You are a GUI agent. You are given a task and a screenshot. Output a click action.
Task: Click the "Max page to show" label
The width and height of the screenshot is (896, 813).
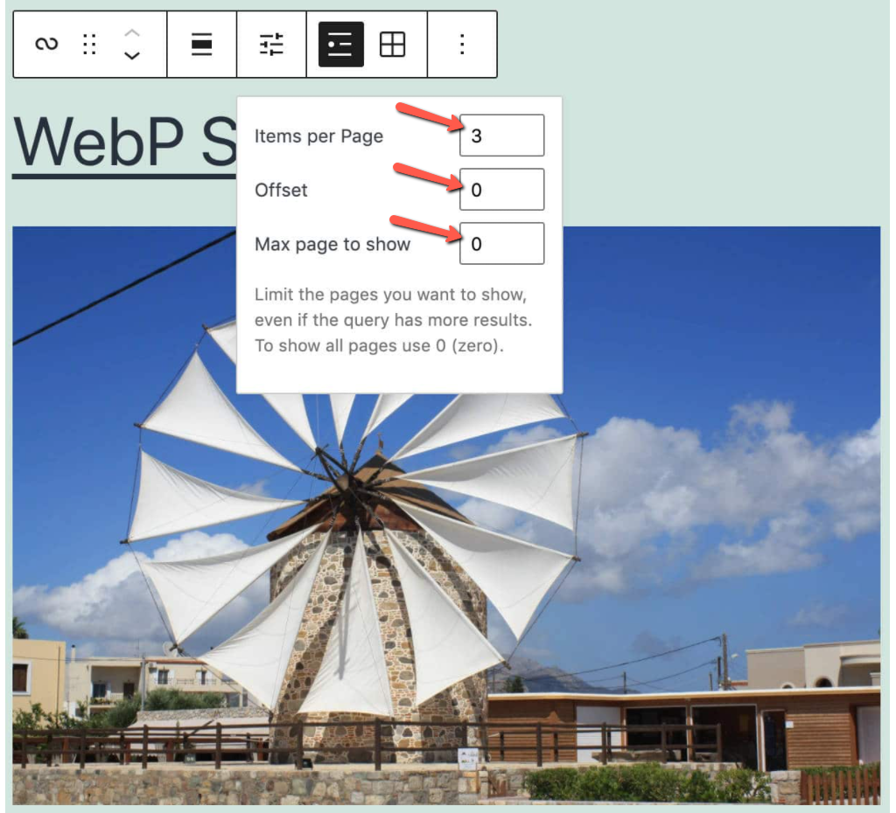[x=332, y=244]
